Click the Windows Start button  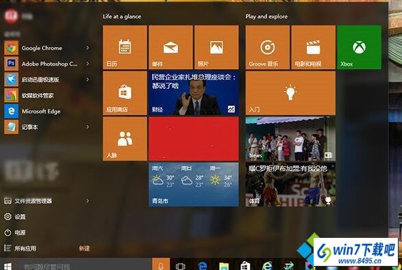coord(8,267)
